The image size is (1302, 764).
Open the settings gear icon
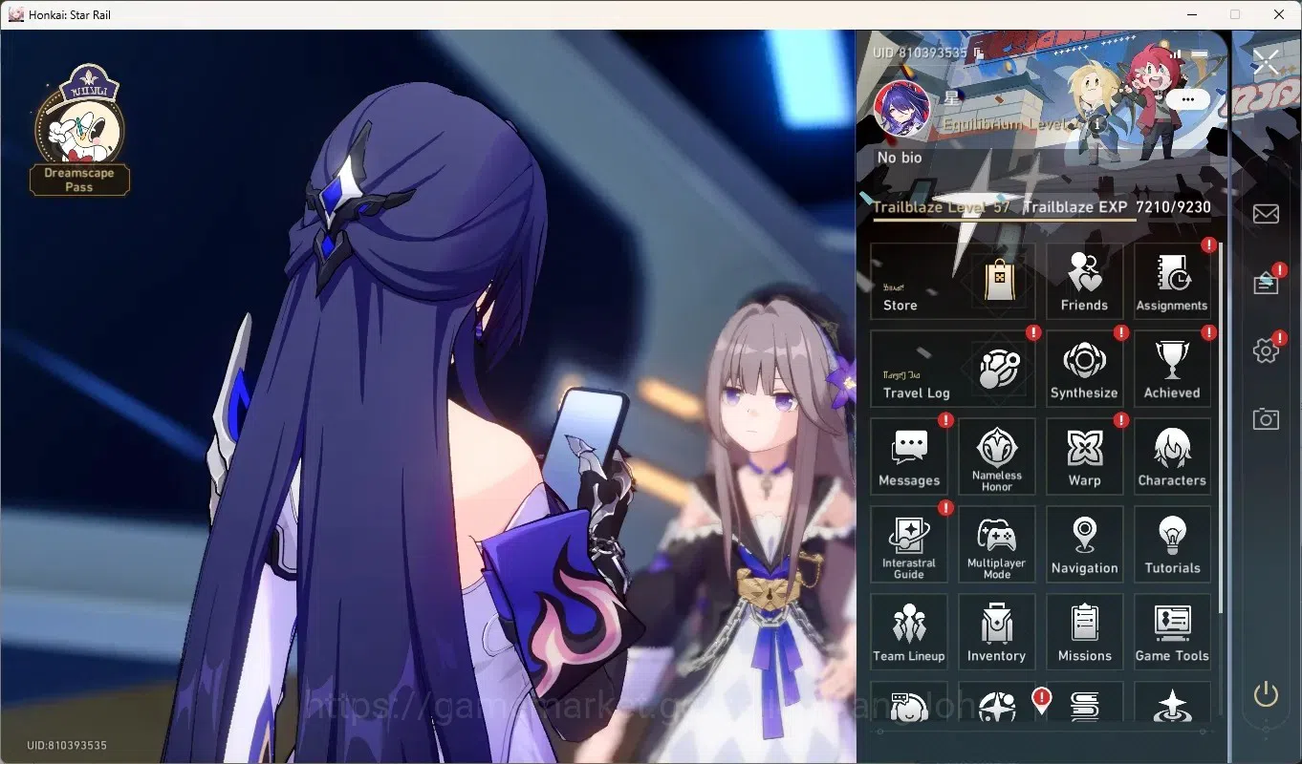[1266, 350]
